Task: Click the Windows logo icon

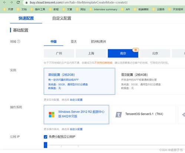Action: tap(52, 114)
